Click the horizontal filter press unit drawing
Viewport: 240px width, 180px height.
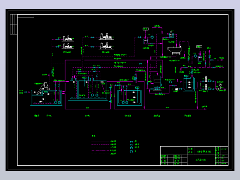point(174,50)
